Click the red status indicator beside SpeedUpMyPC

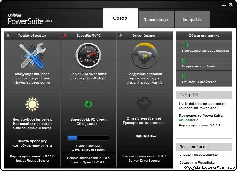coord(65,36)
